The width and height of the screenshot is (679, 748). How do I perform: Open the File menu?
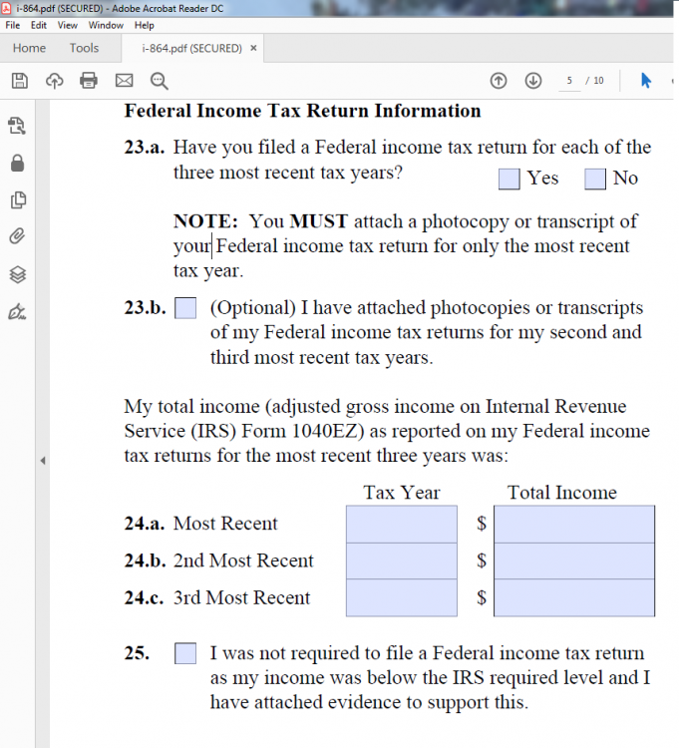point(12,25)
